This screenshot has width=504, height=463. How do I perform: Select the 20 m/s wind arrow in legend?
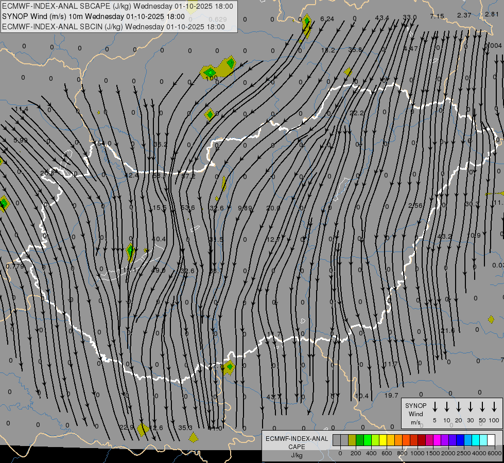point(459,407)
